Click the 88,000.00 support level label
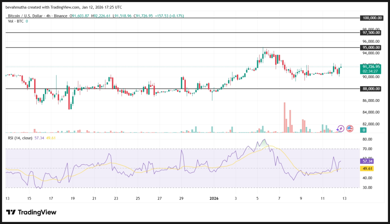 tap(371, 89)
